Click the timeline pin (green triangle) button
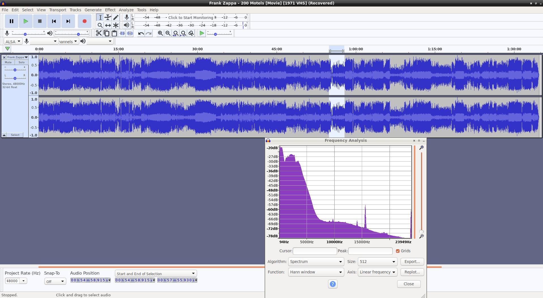Screen dimensions: 543x298 click(7, 49)
